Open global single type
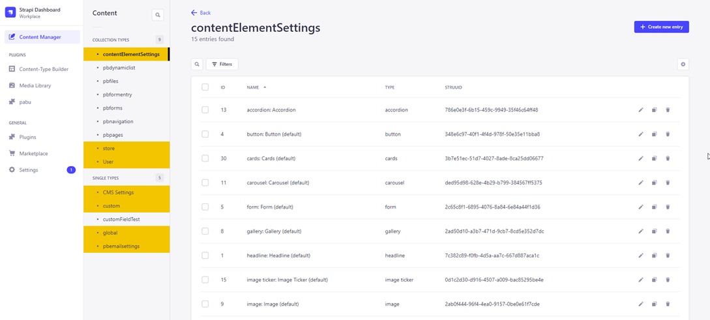The width and height of the screenshot is (710, 320). click(126, 233)
